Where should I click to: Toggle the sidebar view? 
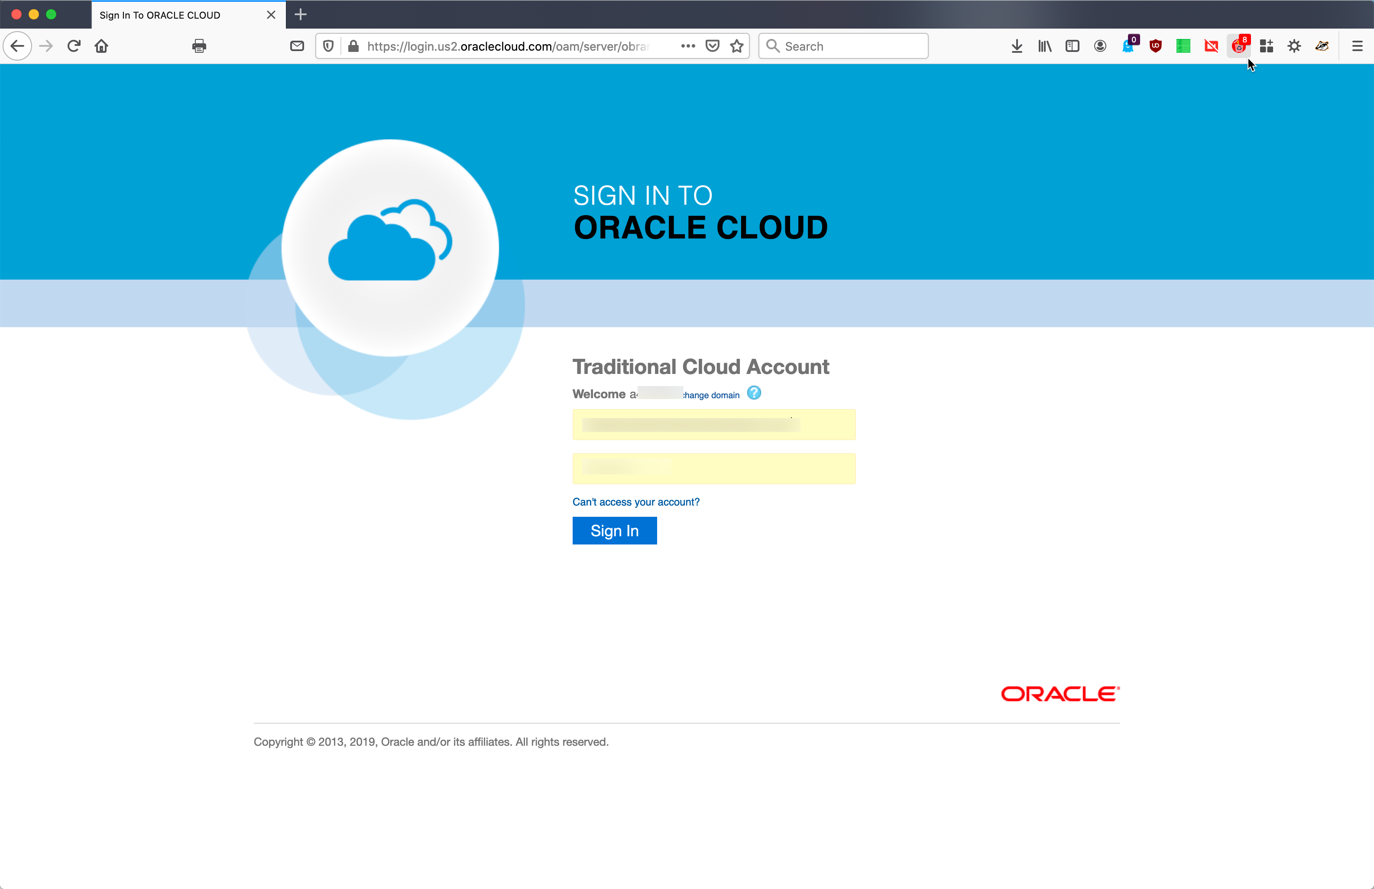[x=1073, y=46]
